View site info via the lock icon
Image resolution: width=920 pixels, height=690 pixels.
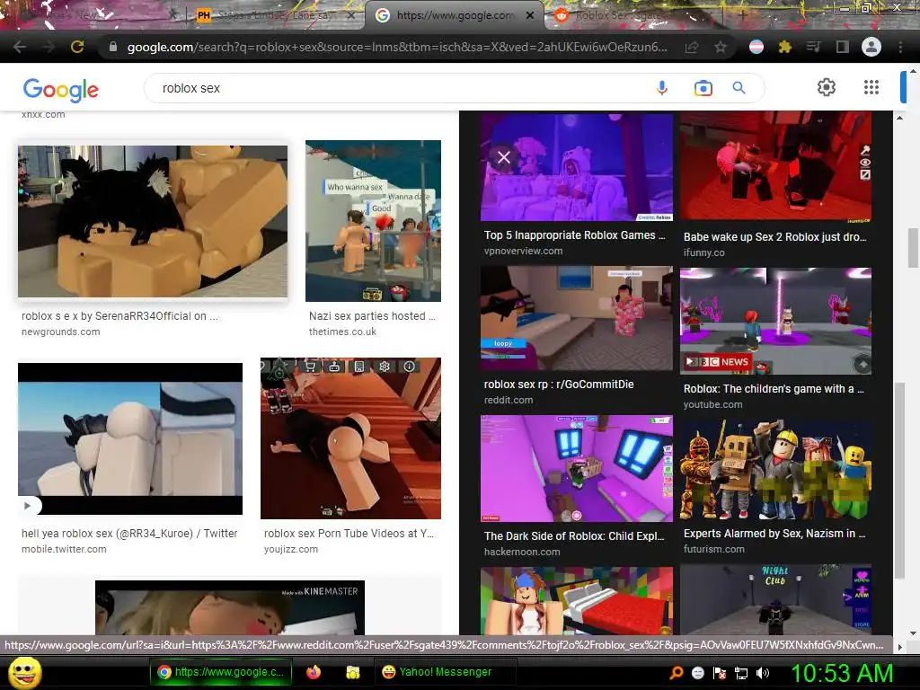113,47
